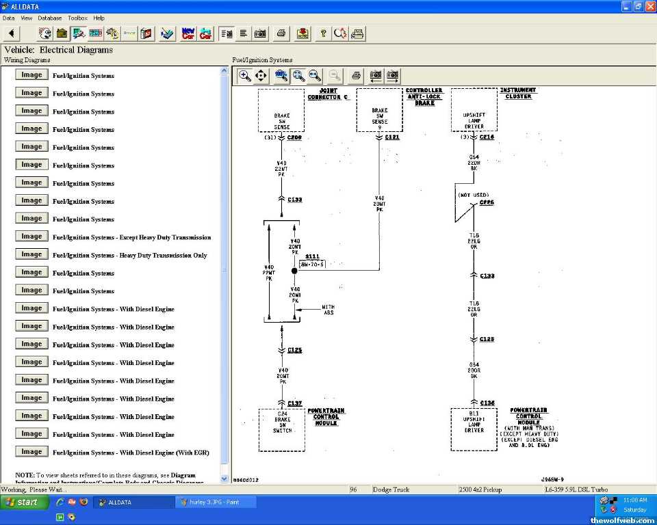Viewport: 657px width, 525px height.
Task: Click the question mark help icon
Action: 323,33
